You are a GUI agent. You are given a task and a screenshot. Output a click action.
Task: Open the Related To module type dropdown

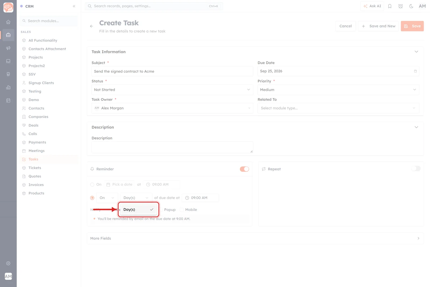tap(338, 108)
